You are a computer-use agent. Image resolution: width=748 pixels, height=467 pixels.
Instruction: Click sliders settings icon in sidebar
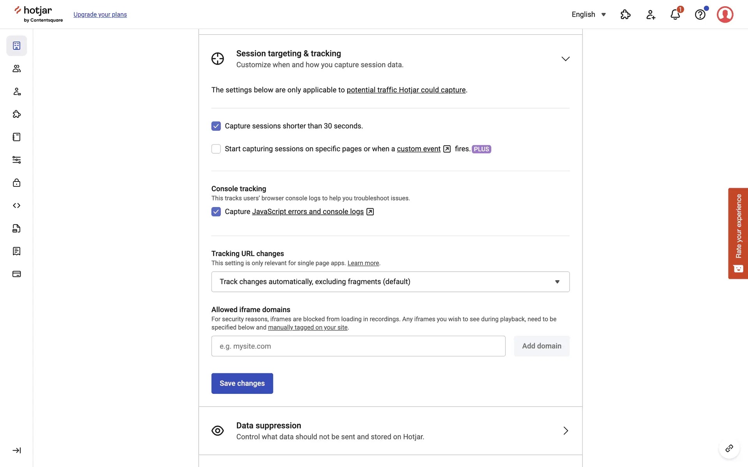16,160
